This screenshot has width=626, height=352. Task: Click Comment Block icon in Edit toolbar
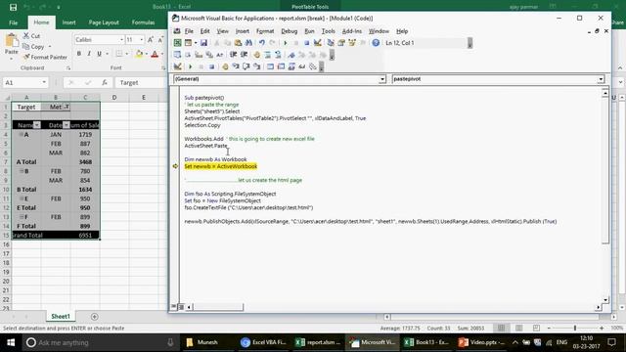click(267, 55)
